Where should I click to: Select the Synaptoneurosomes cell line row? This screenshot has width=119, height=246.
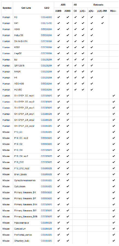pyautogui.click(x=60, y=180)
